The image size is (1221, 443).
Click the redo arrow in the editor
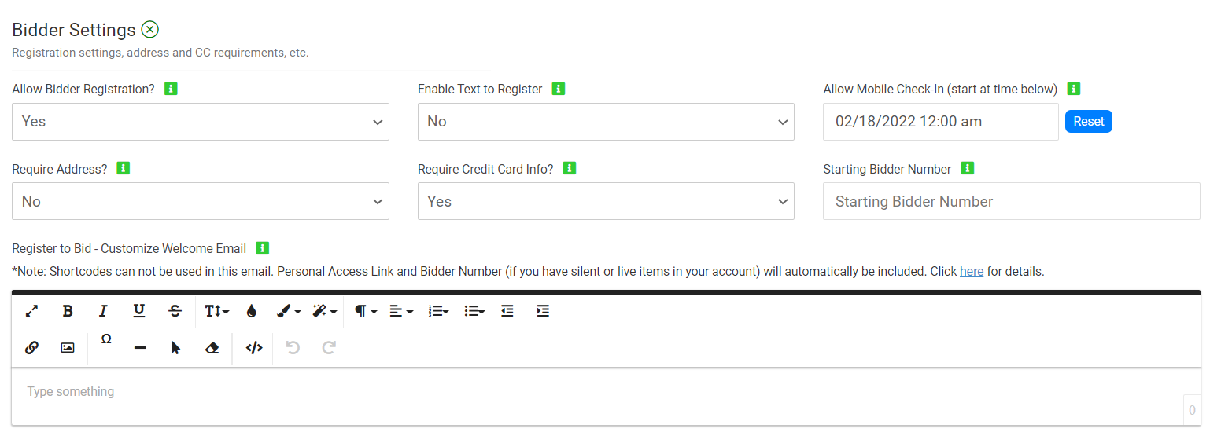(329, 347)
